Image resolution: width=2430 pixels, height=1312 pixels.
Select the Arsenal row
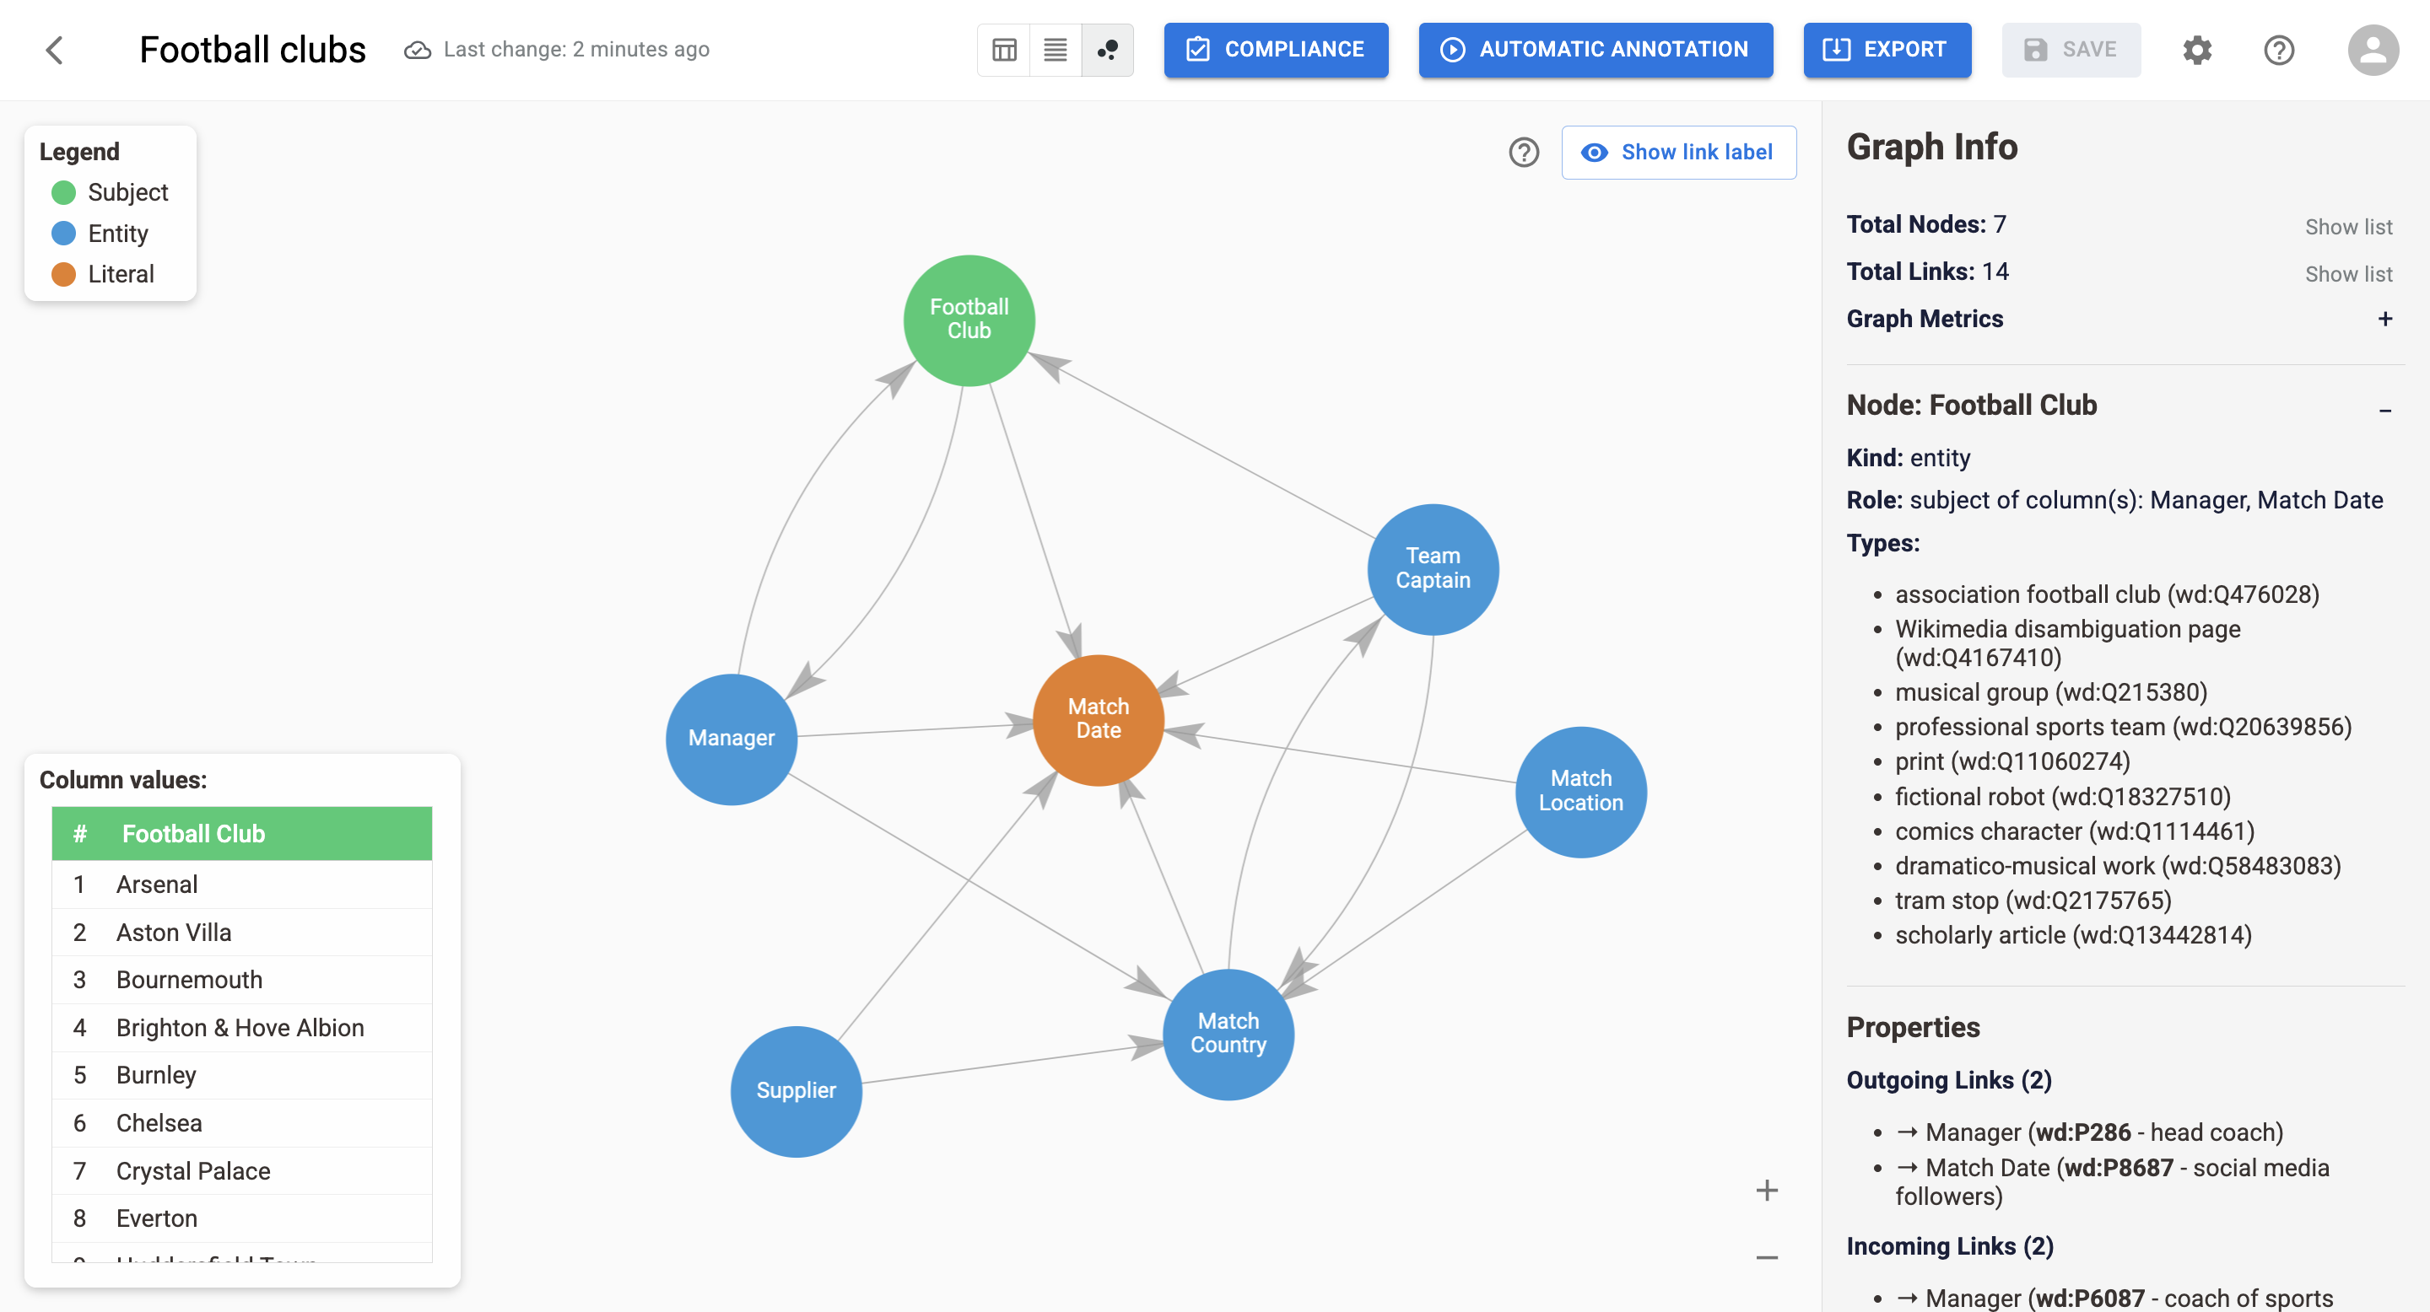[x=241, y=885]
